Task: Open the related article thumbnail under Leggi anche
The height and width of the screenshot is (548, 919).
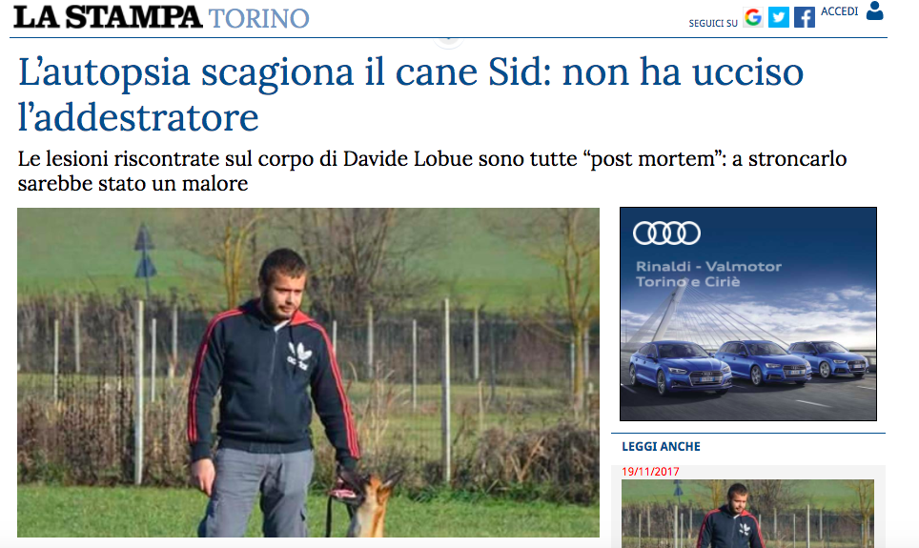Action: point(747,514)
